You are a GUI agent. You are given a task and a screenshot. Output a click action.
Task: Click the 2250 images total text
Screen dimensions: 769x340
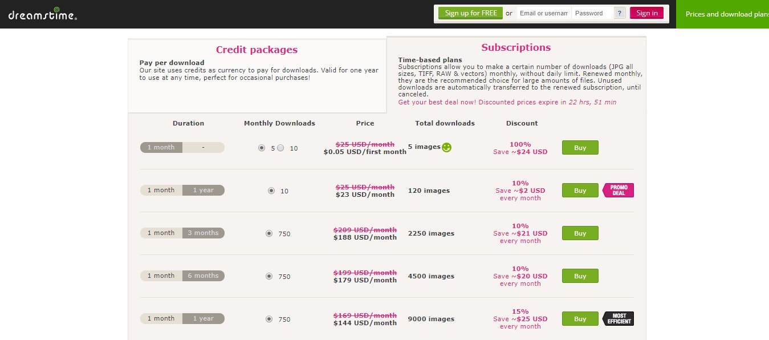coord(431,233)
